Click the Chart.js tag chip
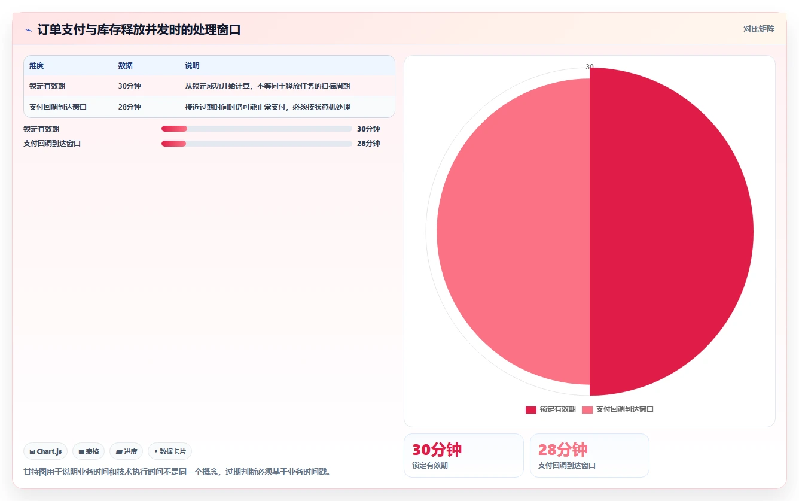The image size is (799, 501). (45, 451)
